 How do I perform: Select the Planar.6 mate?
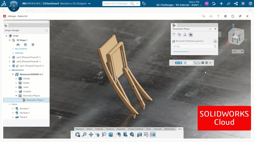click(24, 117)
